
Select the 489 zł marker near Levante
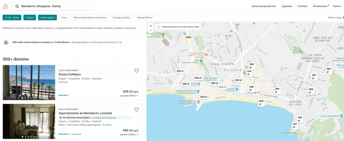click(252, 88)
